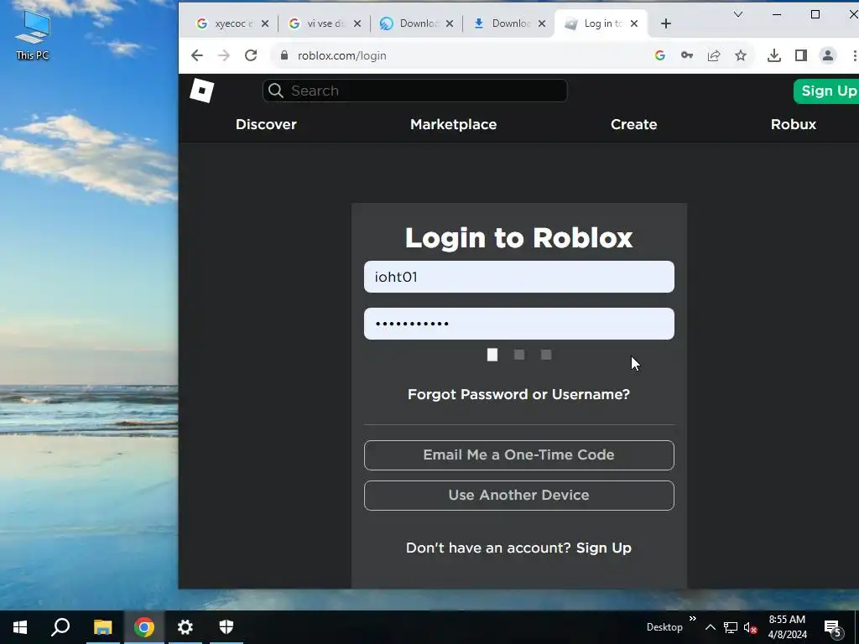
Task: Open the This PC desktop icon
Action: click(x=33, y=35)
